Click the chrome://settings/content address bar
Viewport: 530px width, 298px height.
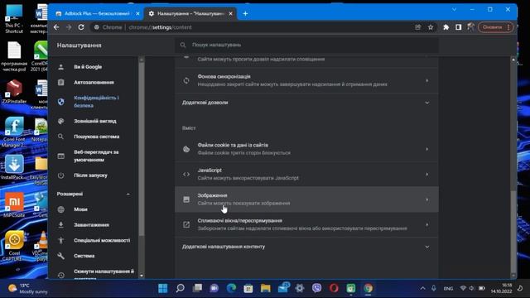(x=251, y=27)
